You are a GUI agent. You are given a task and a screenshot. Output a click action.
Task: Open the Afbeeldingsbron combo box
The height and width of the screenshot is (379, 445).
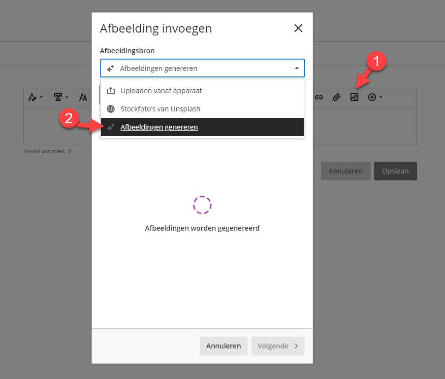(x=202, y=68)
